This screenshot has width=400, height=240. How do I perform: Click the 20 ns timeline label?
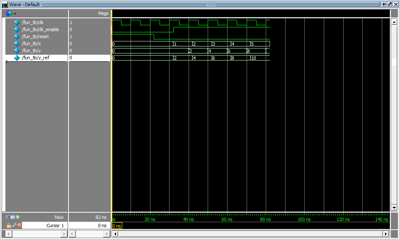coord(150,219)
